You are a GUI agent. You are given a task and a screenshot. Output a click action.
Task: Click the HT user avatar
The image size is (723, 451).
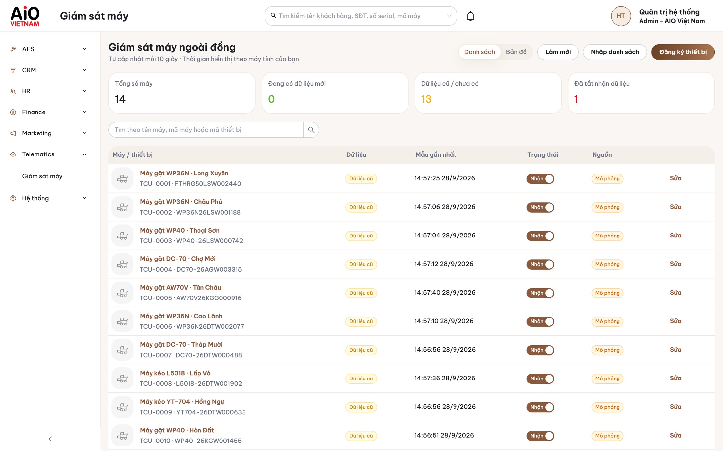620,16
